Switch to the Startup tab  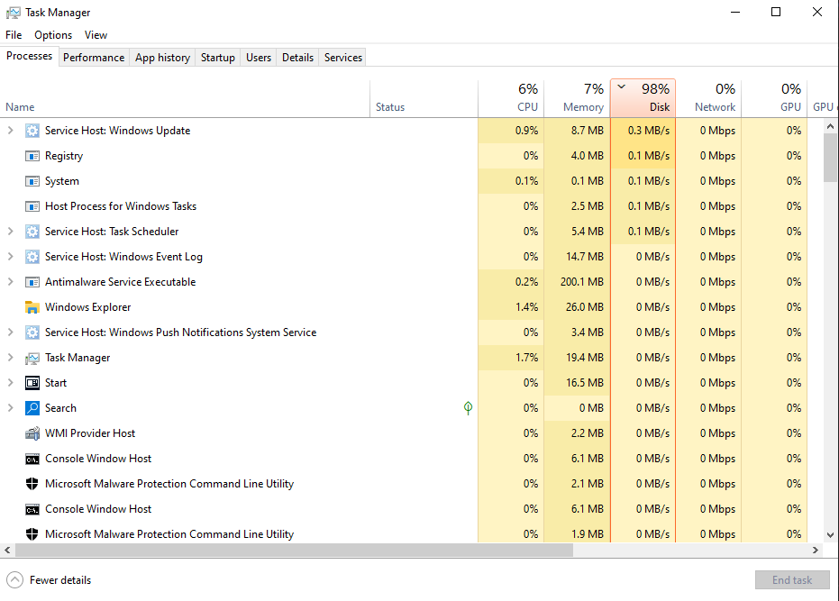(x=217, y=57)
